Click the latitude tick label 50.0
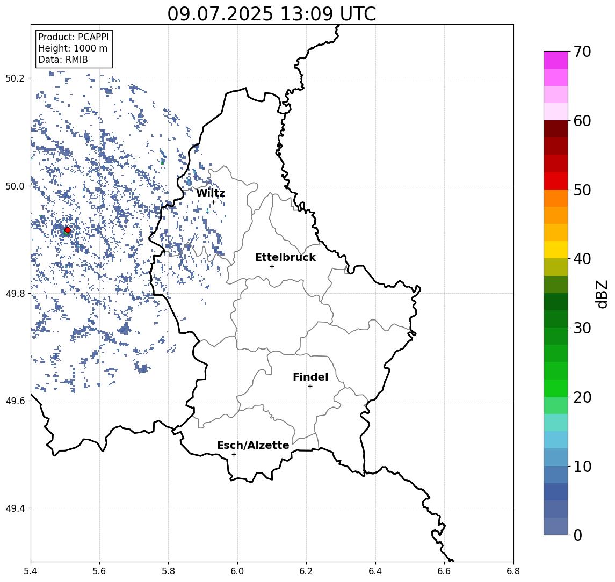 (15, 186)
